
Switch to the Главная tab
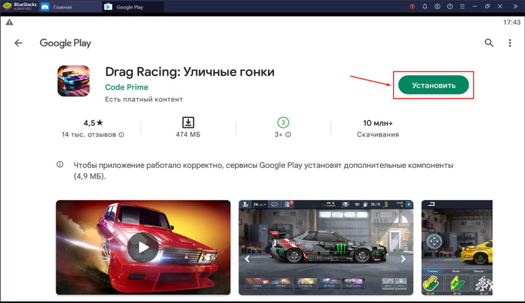click(x=70, y=7)
